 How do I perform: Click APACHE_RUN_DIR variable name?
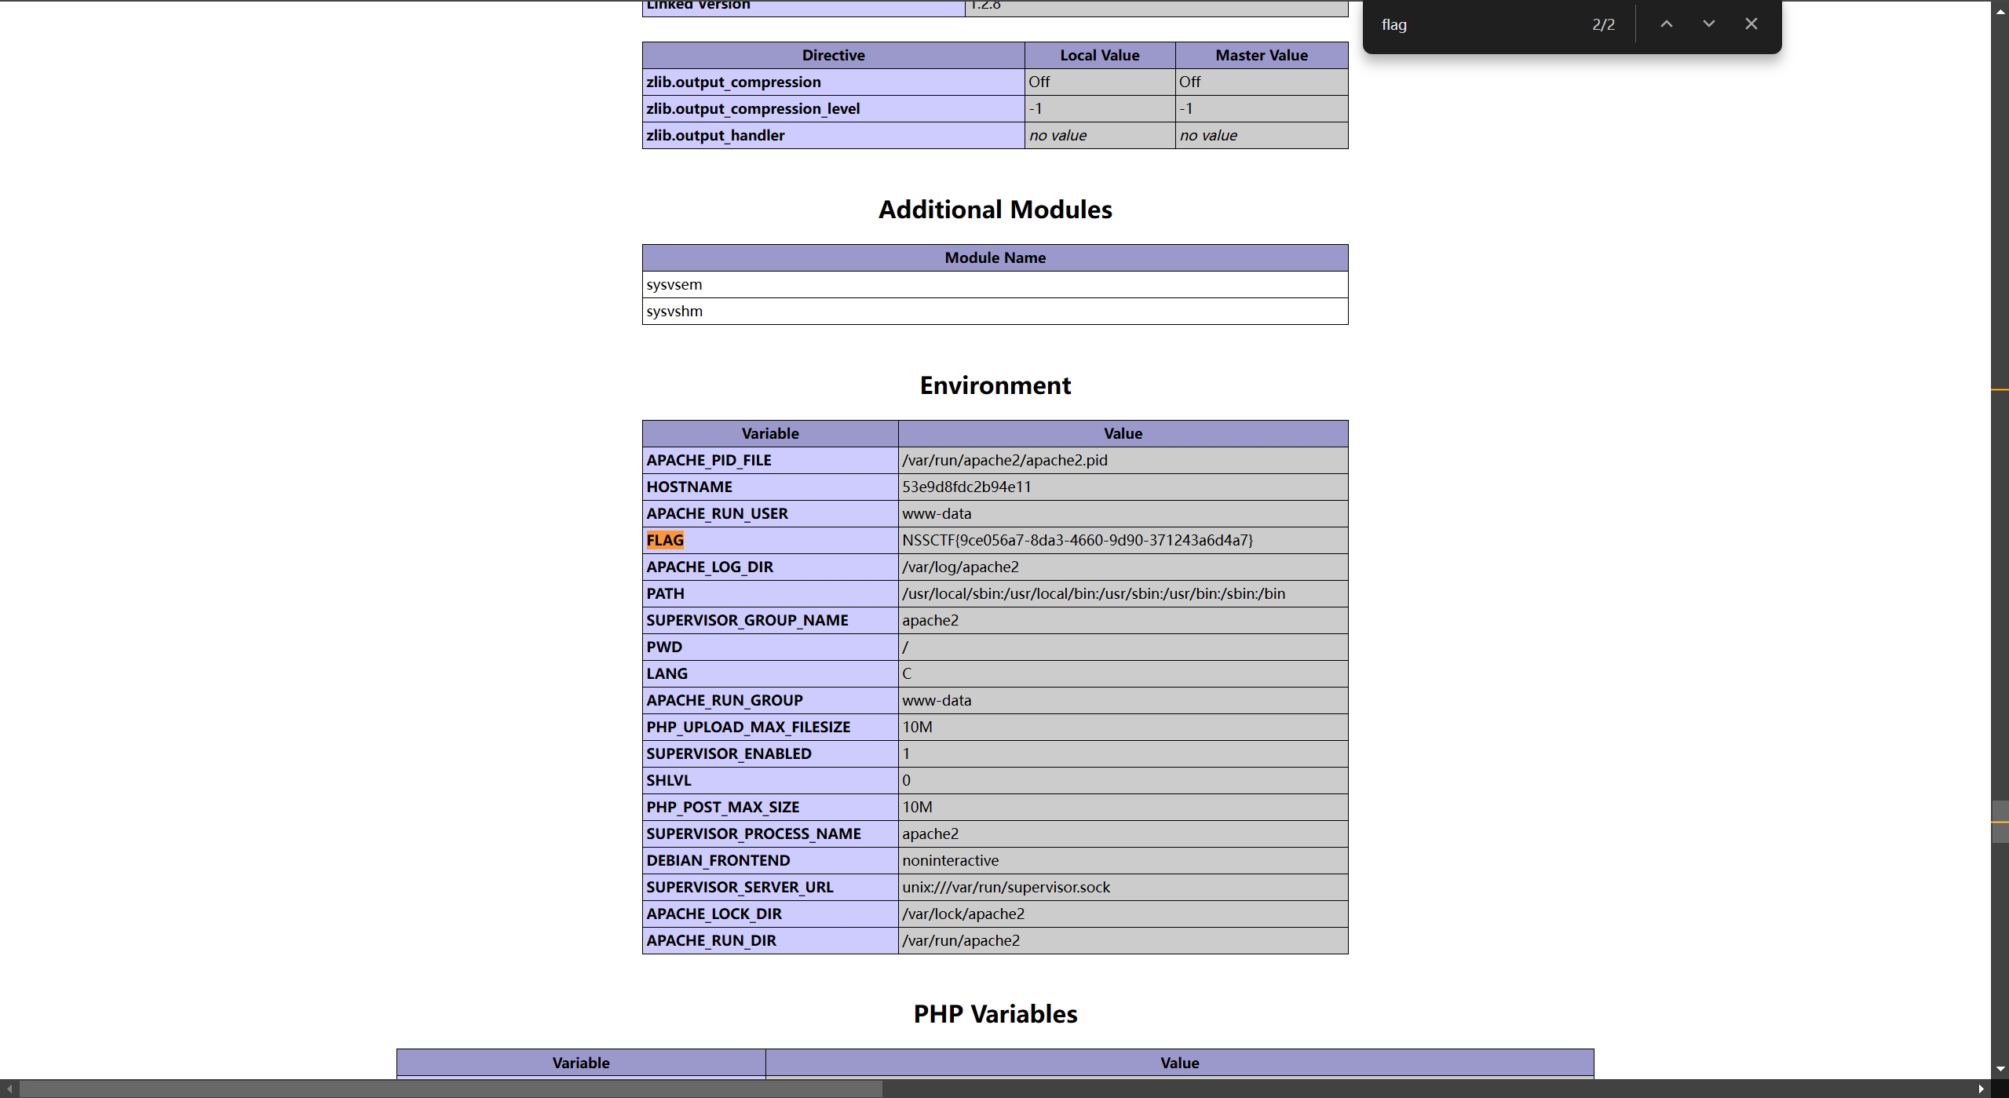point(711,940)
